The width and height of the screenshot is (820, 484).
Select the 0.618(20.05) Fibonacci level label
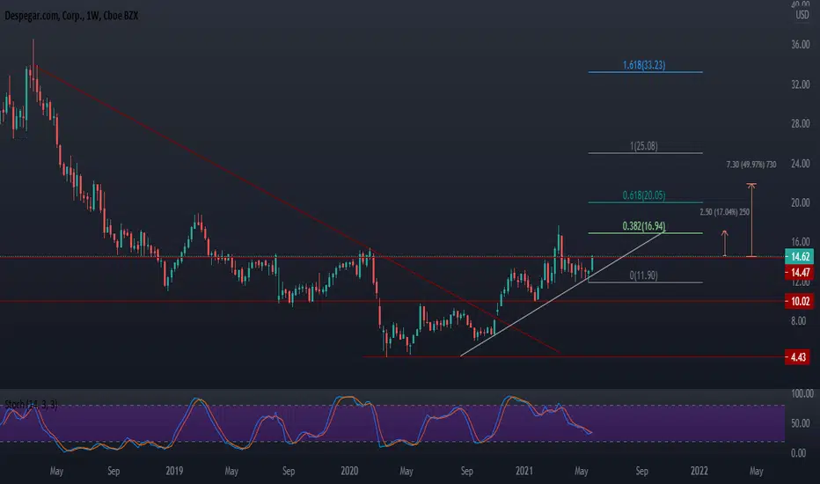pos(644,195)
